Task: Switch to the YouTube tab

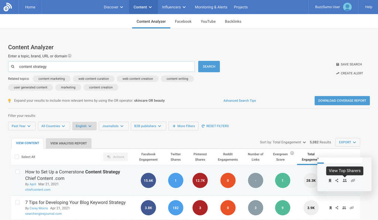Action: (208, 21)
